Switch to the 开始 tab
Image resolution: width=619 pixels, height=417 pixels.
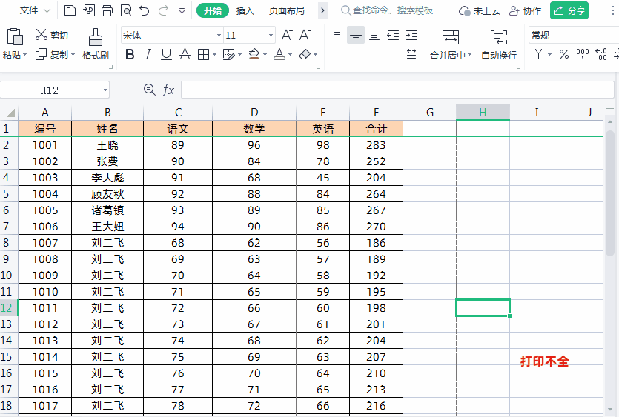click(x=213, y=10)
